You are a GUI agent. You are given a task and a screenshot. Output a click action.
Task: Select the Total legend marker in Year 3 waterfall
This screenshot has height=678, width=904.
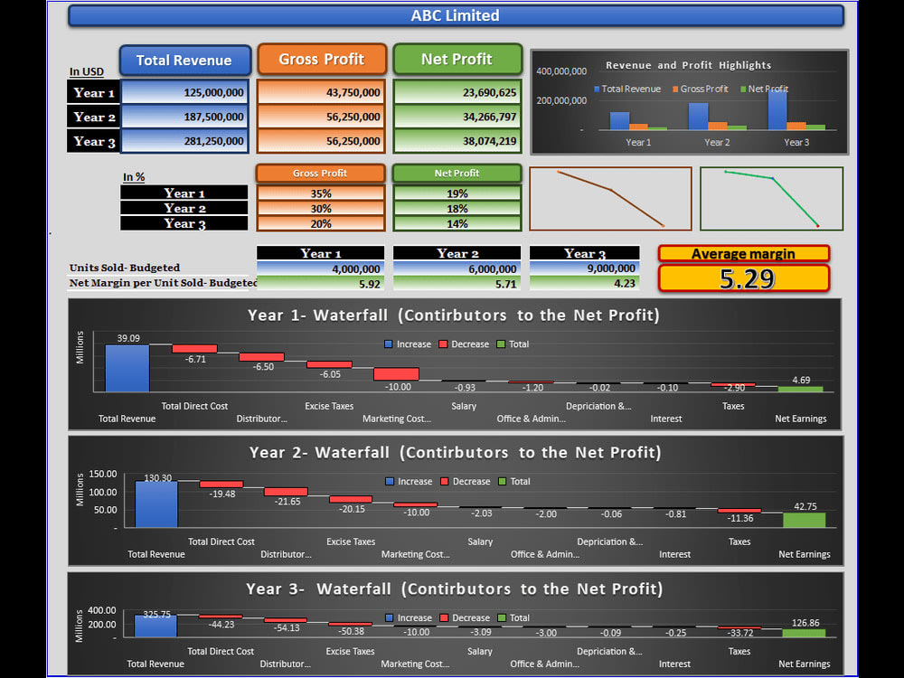tap(500, 617)
